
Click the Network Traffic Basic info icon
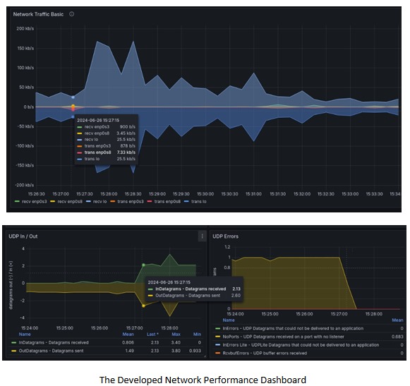(x=72, y=14)
